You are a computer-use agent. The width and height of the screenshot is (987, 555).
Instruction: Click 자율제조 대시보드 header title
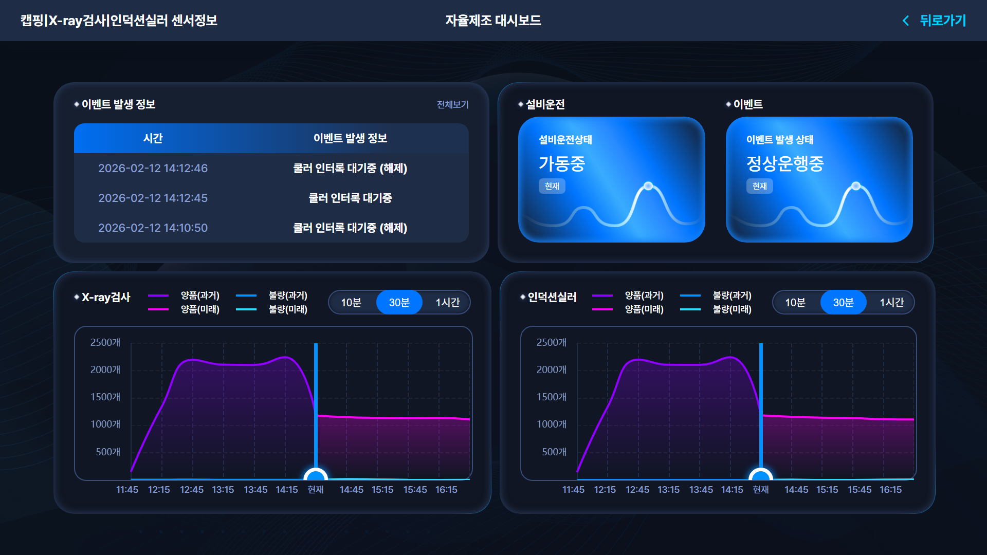click(493, 21)
